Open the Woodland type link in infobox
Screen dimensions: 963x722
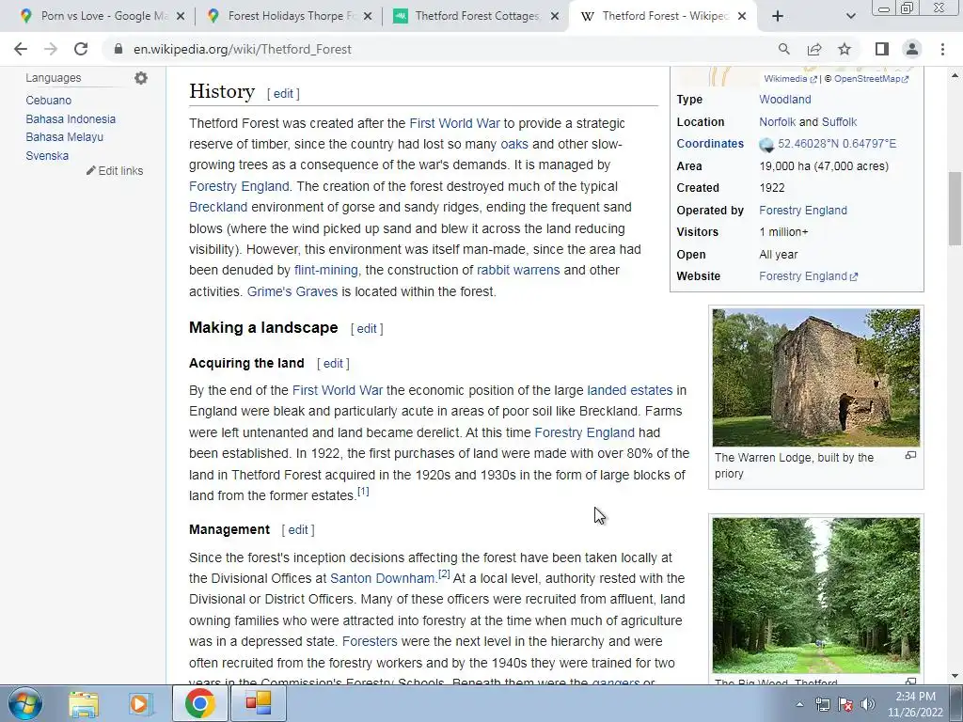click(x=785, y=100)
